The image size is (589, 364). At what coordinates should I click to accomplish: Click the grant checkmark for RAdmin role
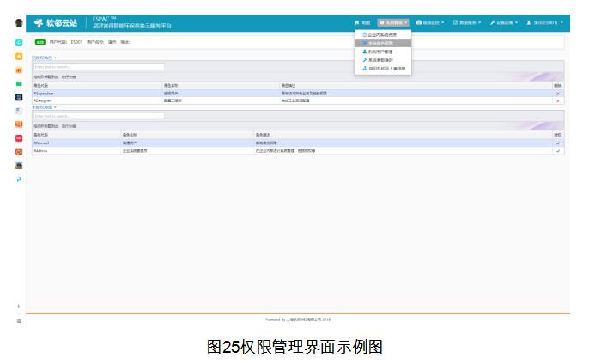click(557, 150)
